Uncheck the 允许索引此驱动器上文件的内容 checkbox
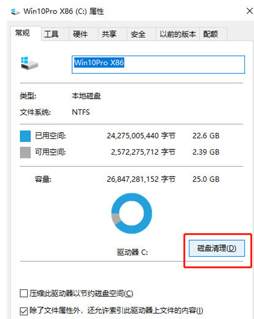This screenshot has width=254, height=319. 24,311
